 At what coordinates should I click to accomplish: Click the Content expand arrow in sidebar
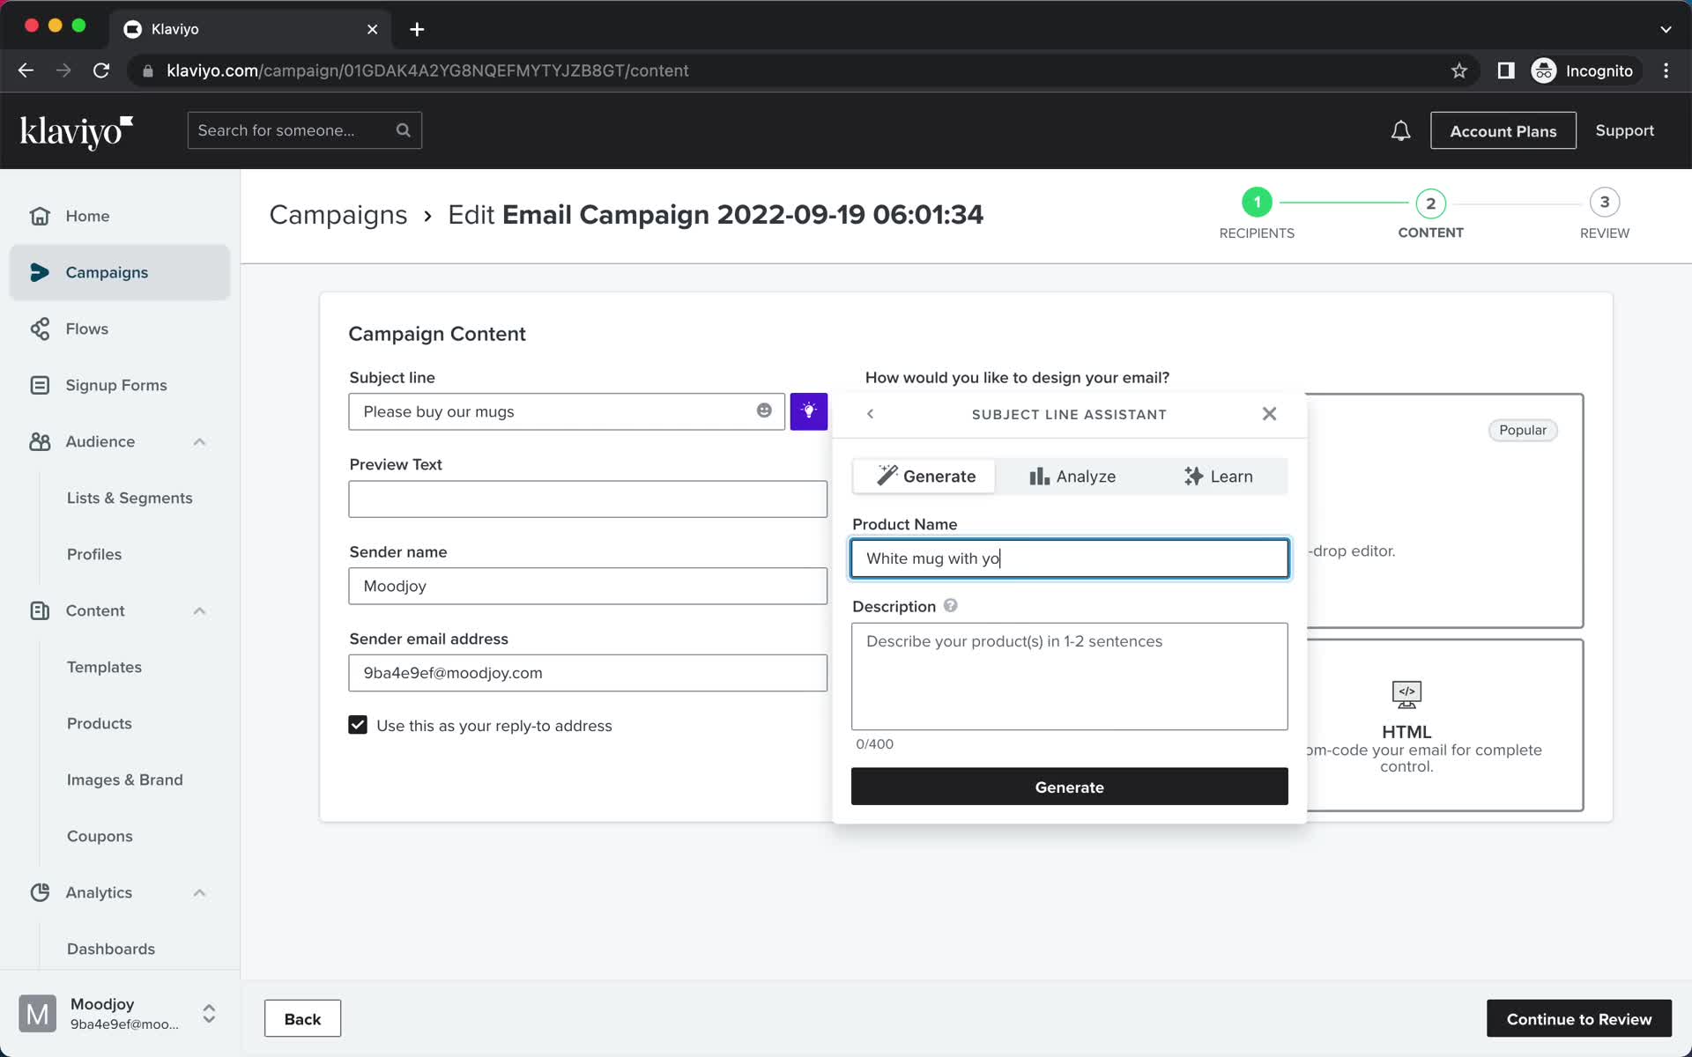[x=197, y=611]
